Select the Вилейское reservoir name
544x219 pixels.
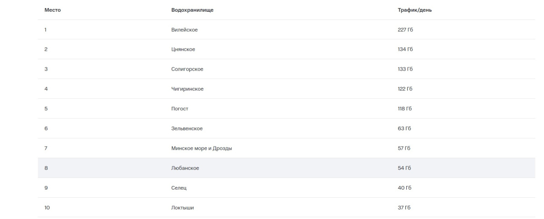coord(185,30)
